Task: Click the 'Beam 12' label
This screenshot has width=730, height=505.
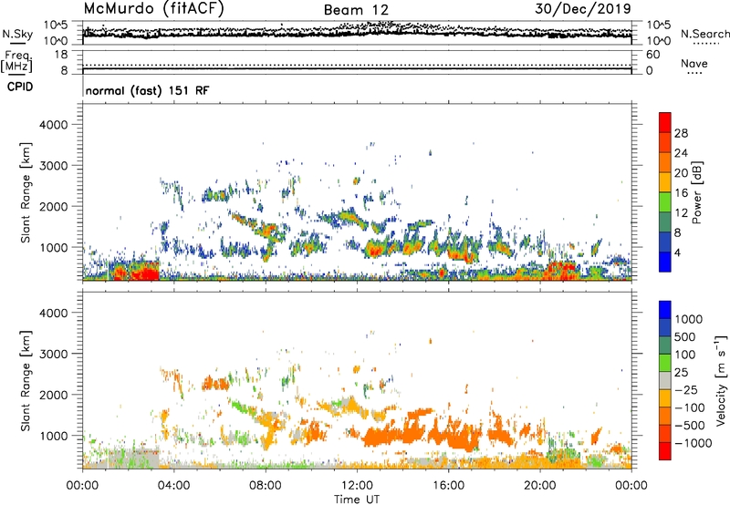Action: pos(356,10)
